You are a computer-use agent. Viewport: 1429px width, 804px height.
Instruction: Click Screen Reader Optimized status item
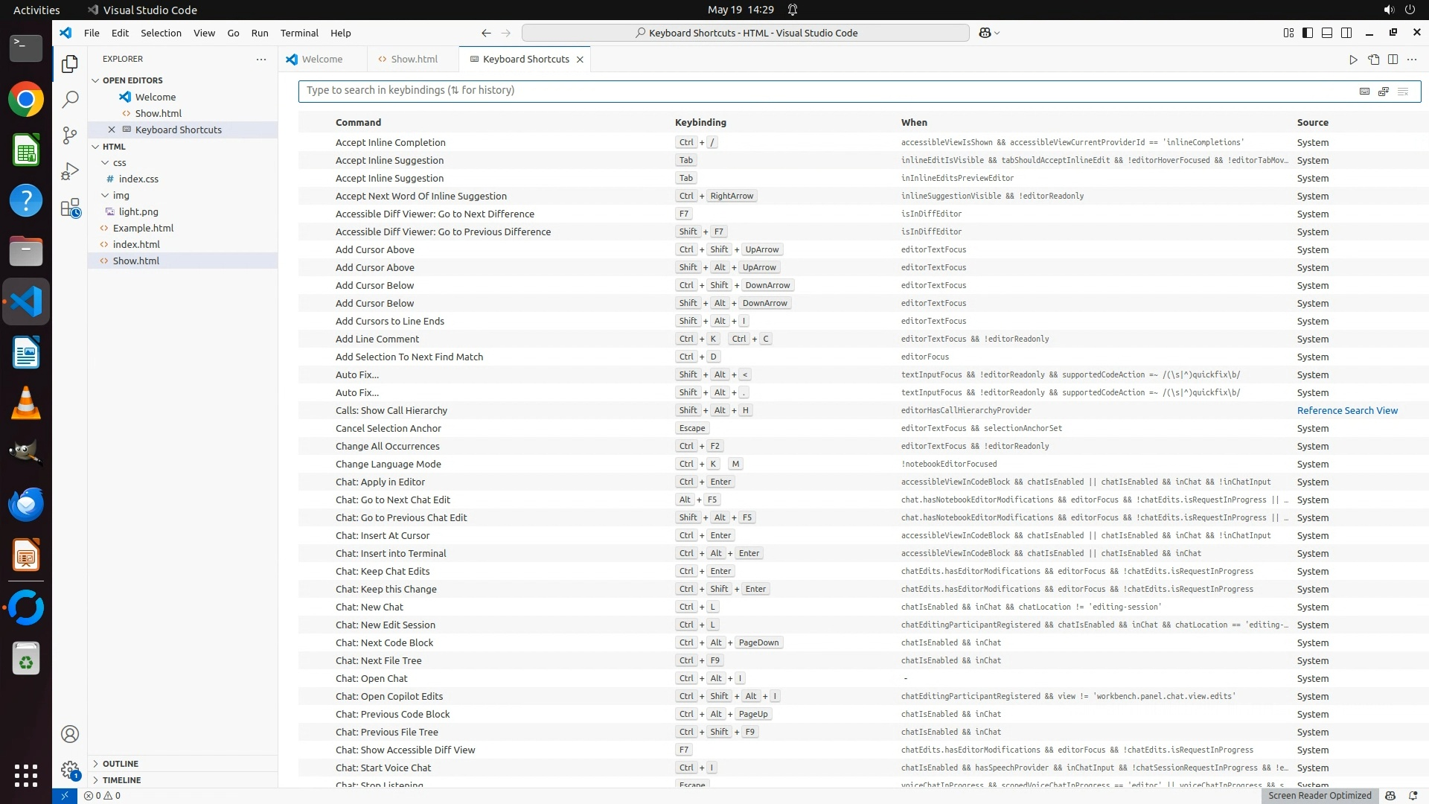point(1319,795)
